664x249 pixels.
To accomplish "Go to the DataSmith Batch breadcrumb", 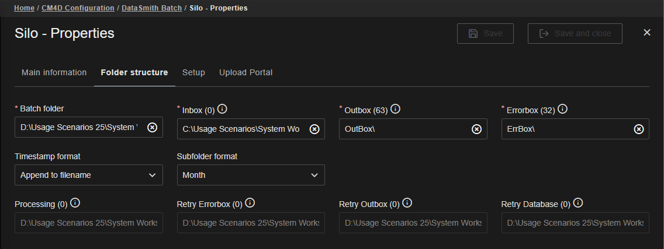I will coord(151,8).
